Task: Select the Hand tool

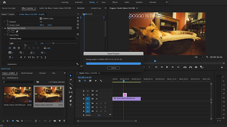Action: [x=71, y=101]
